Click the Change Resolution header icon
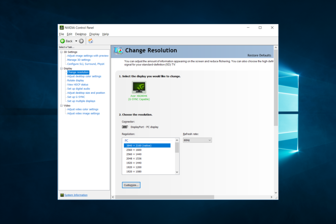 pos(118,50)
